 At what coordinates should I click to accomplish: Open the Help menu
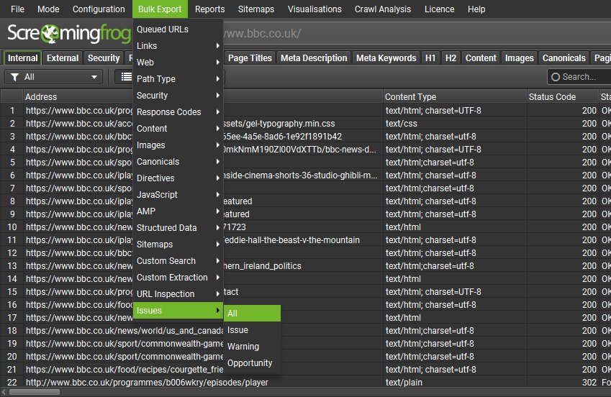pyautogui.click(x=476, y=9)
